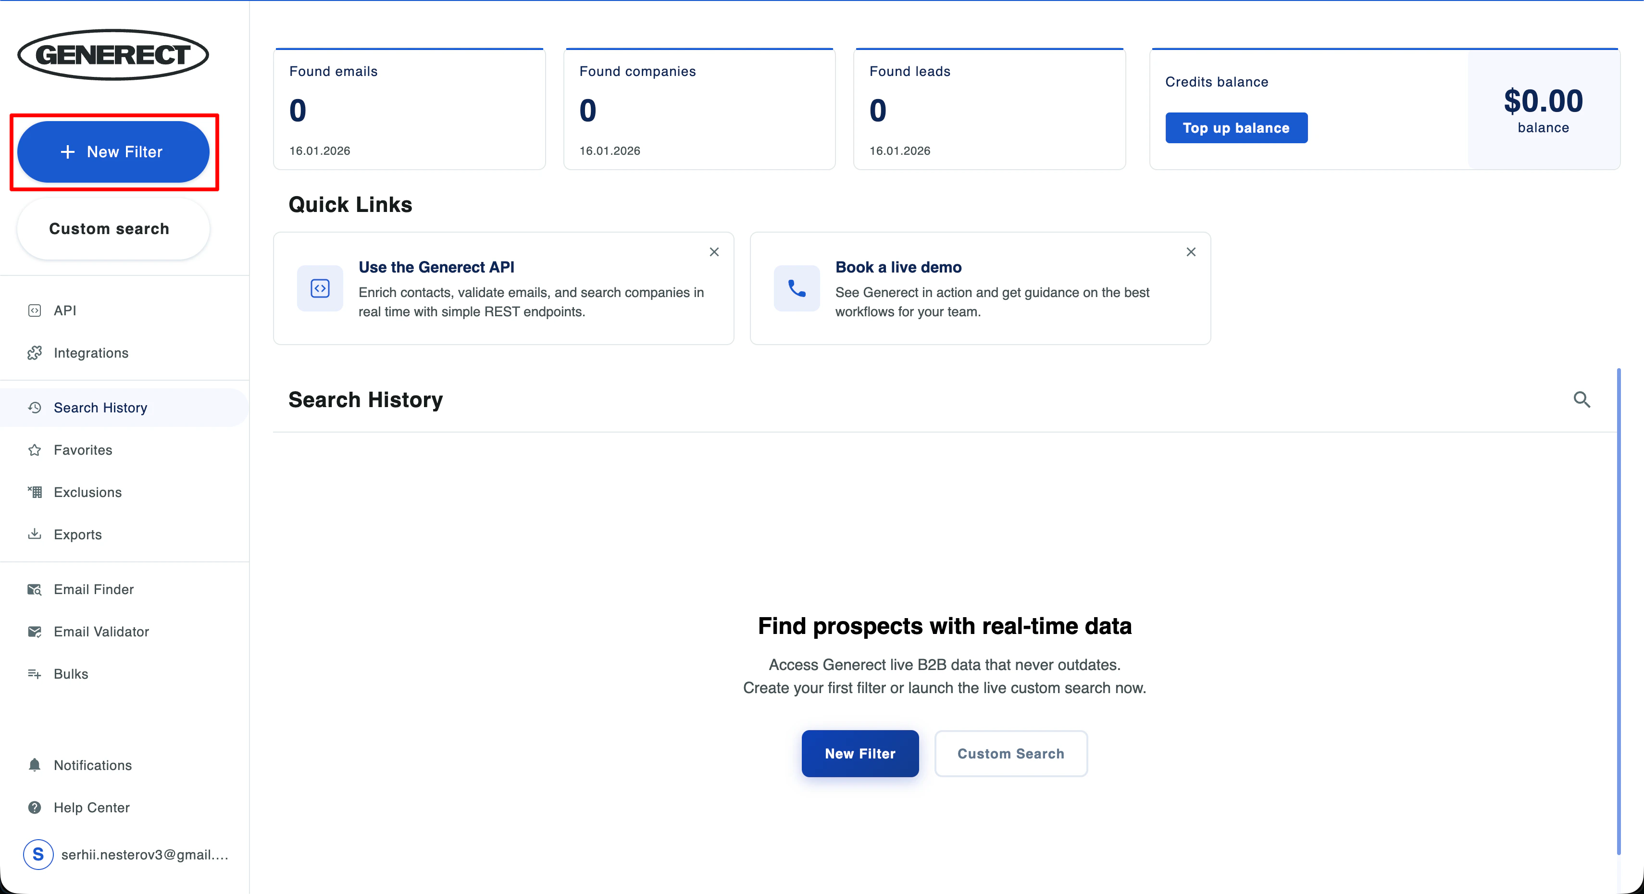
Task: Open the Bulks section
Action: (x=70, y=674)
